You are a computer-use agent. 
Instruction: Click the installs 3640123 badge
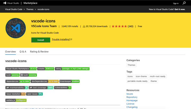[x=46, y=69]
